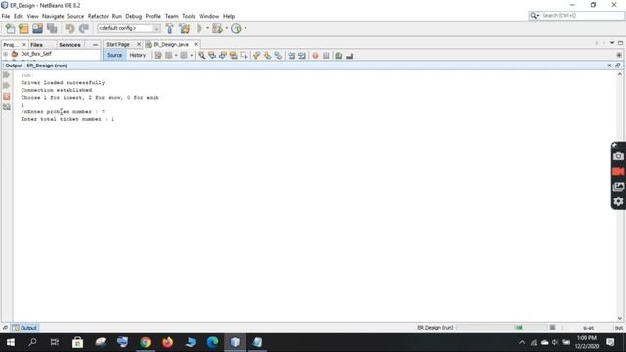Toggle the History editor view
Image resolution: width=626 pixels, height=352 pixels.
tap(138, 55)
